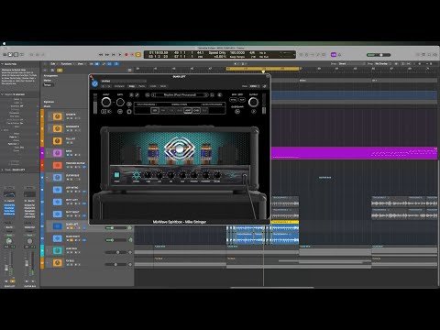
Task: Expand the FX BUS track stack
Action: point(47,263)
